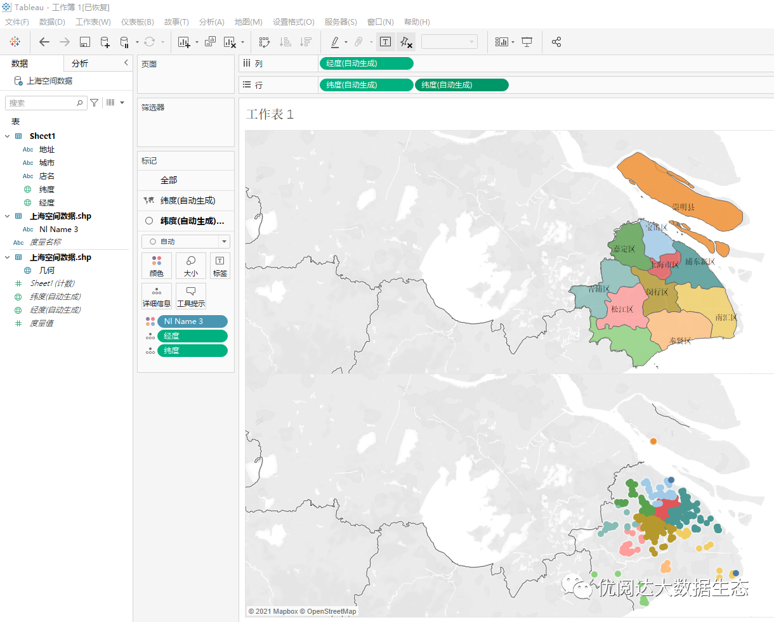Toggle show mark labels T button
Image resolution: width=774 pixels, height=622 pixels.
385,42
